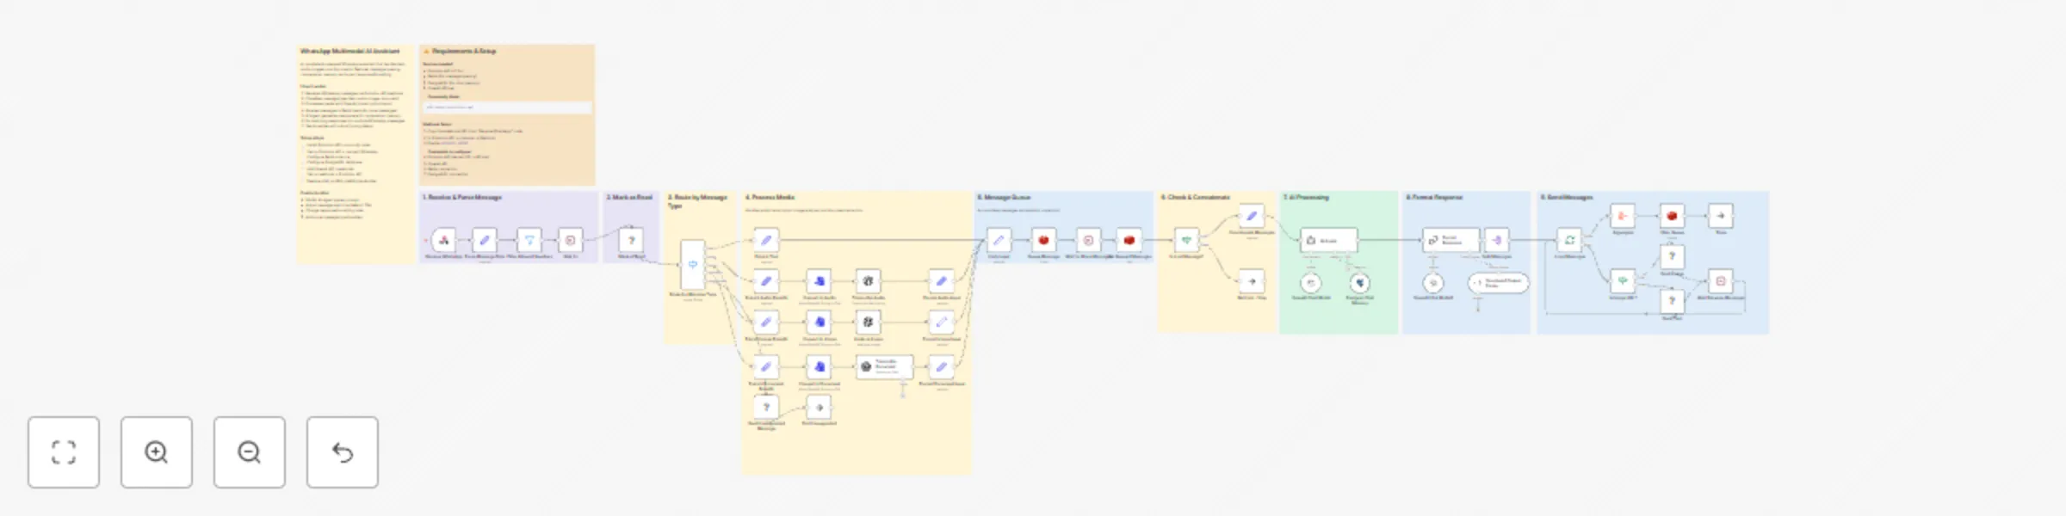
Task: Open the switch node in Route by Message Type
Action: (693, 265)
